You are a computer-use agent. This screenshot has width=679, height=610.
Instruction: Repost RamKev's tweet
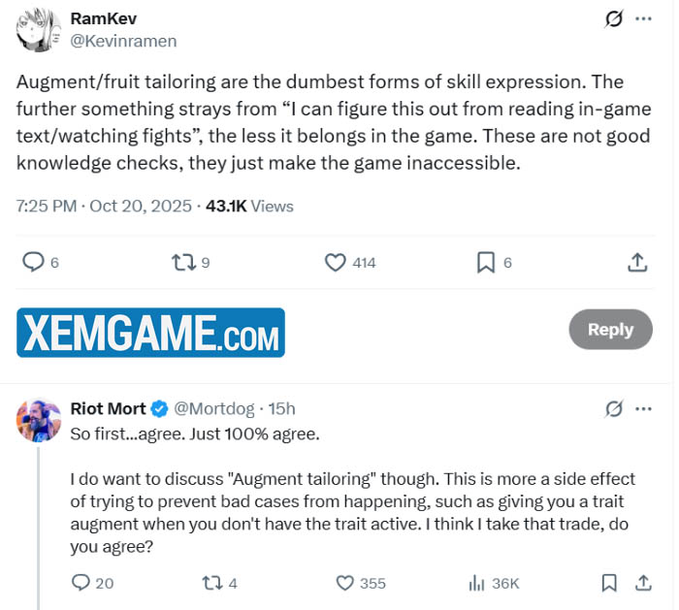click(181, 262)
